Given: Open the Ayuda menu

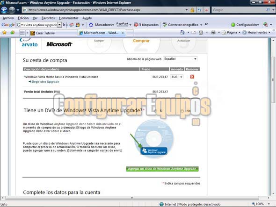Looking at the screenshot, I should tap(87, 18).
